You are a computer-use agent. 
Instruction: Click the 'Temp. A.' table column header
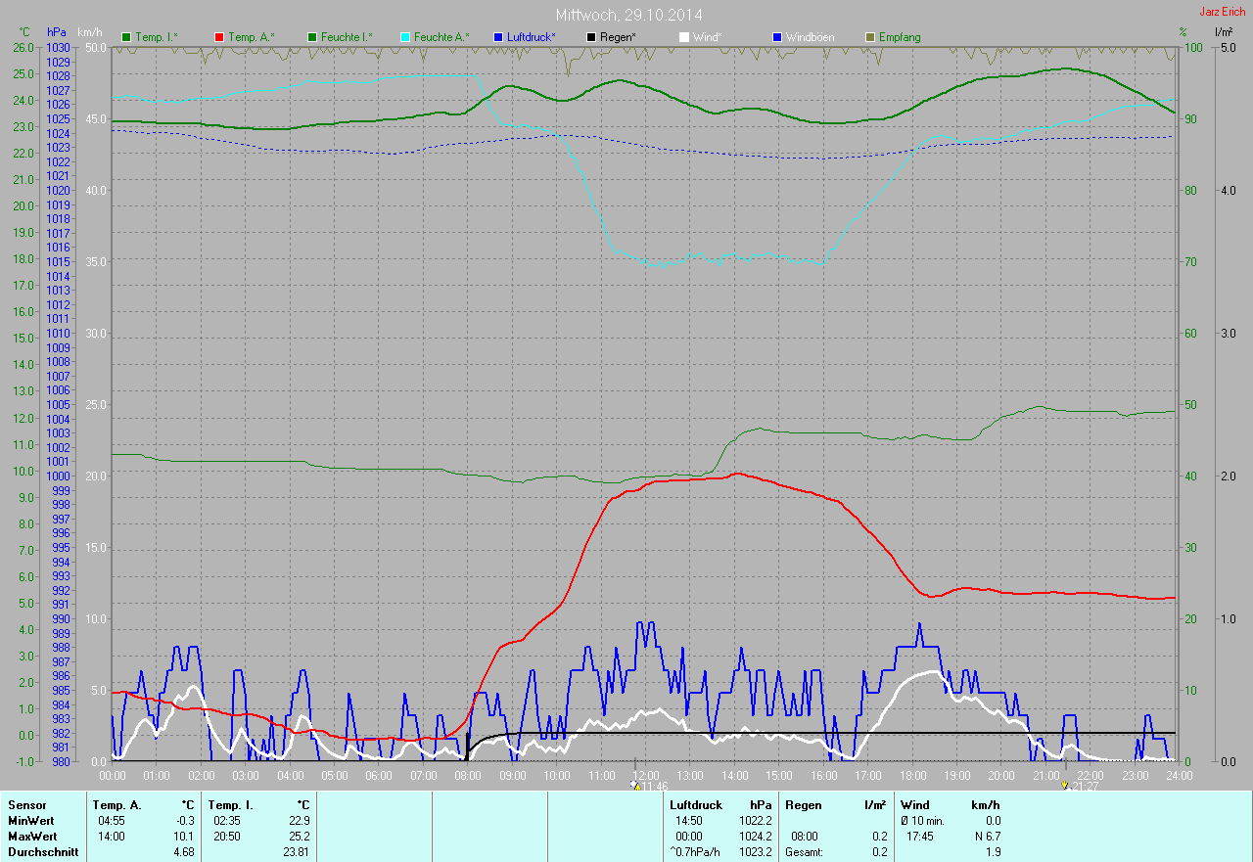pyautogui.click(x=116, y=805)
